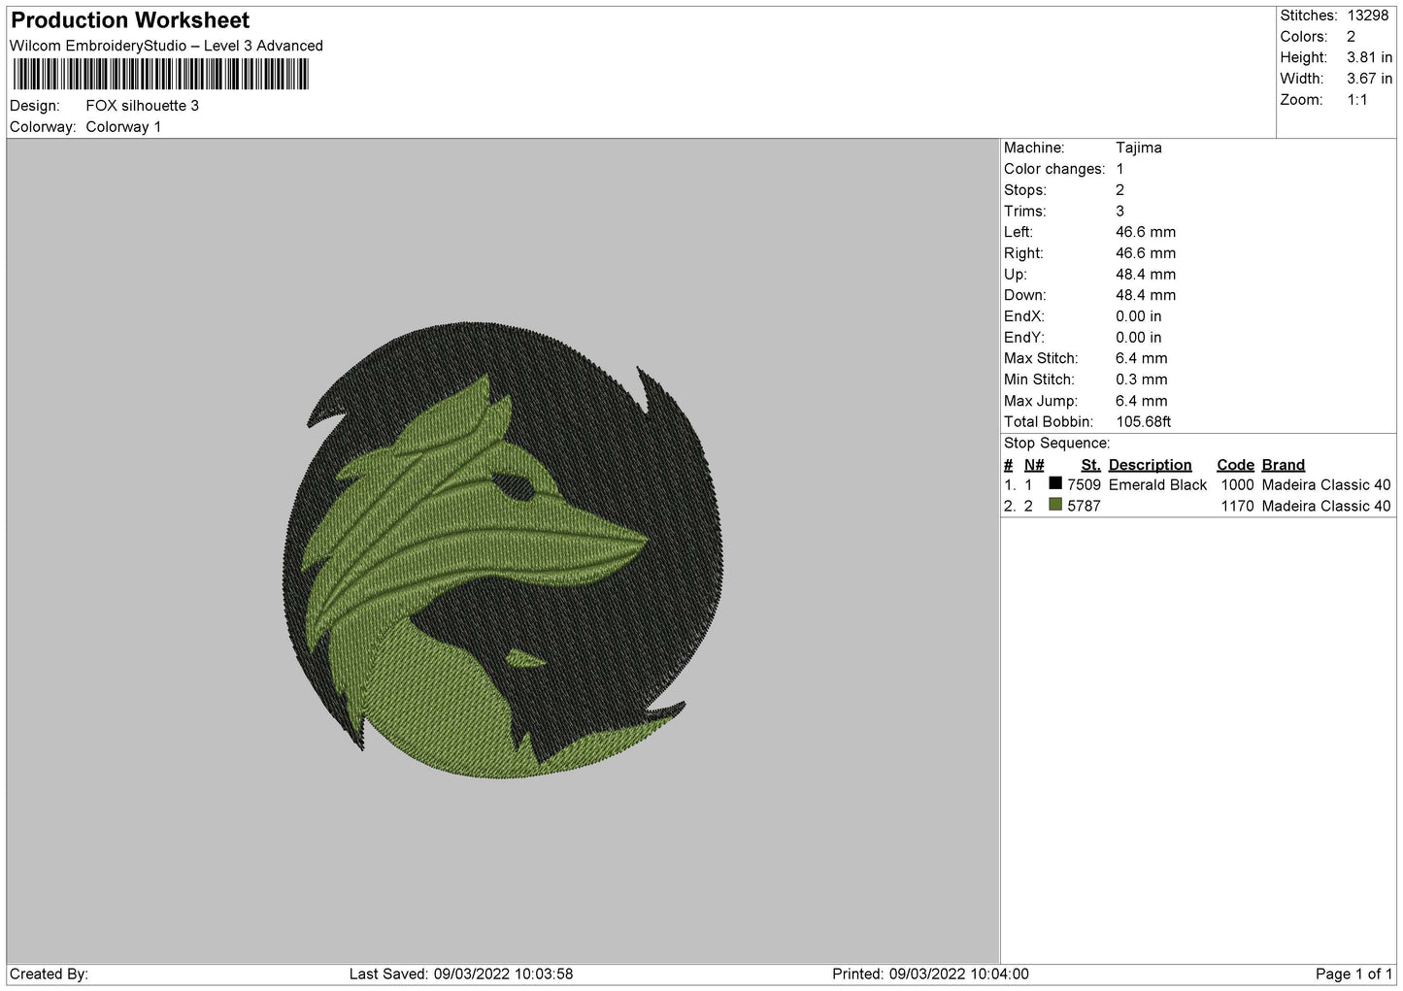Click the black Emerald Black color swatch
Image resolution: width=1403 pixels, height=991 pixels.
(x=1055, y=482)
